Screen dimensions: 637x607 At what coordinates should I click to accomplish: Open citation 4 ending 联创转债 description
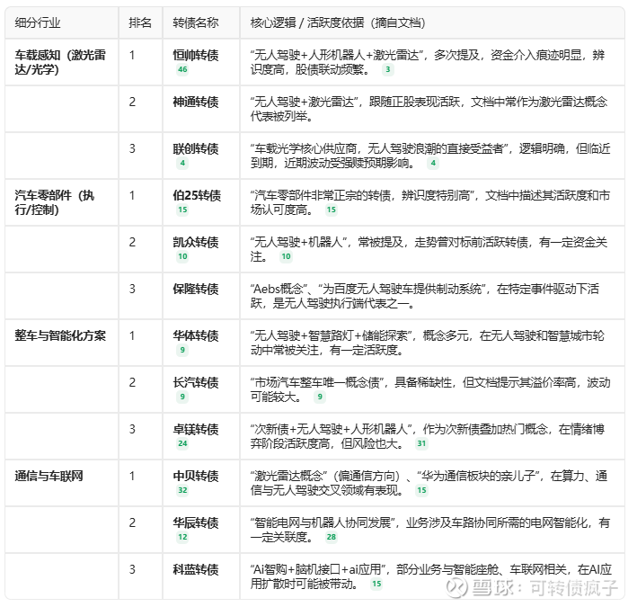[x=433, y=163]
